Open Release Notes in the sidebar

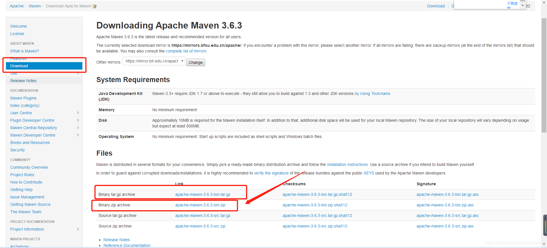pyautogui.click(x=23, y=81)
